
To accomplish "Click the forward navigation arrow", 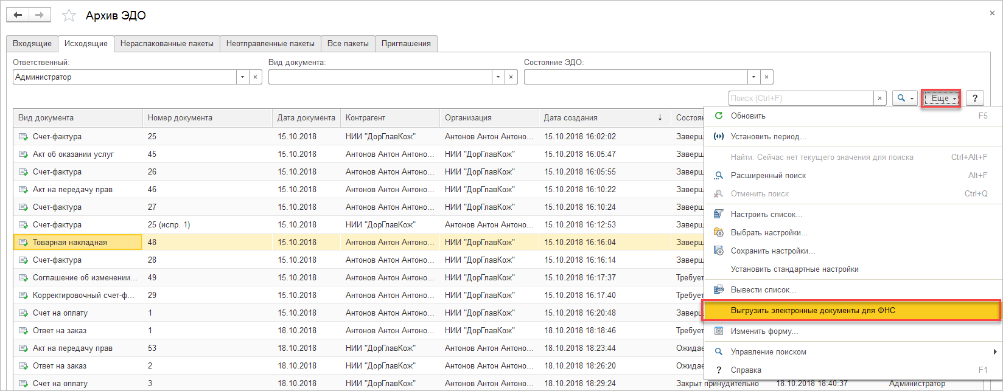I will pyautogui.click(x=40, y=15).
